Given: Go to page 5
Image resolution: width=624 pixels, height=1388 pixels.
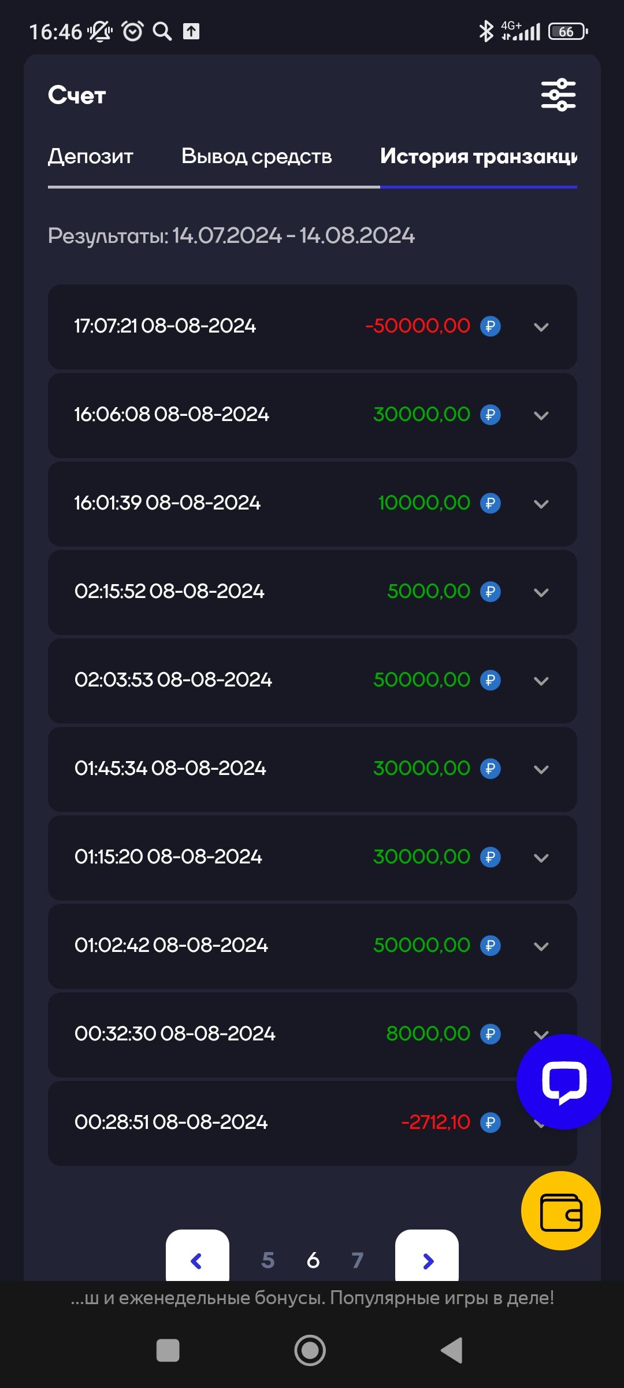Looking at the screenshot, I should pos(268,1260).
